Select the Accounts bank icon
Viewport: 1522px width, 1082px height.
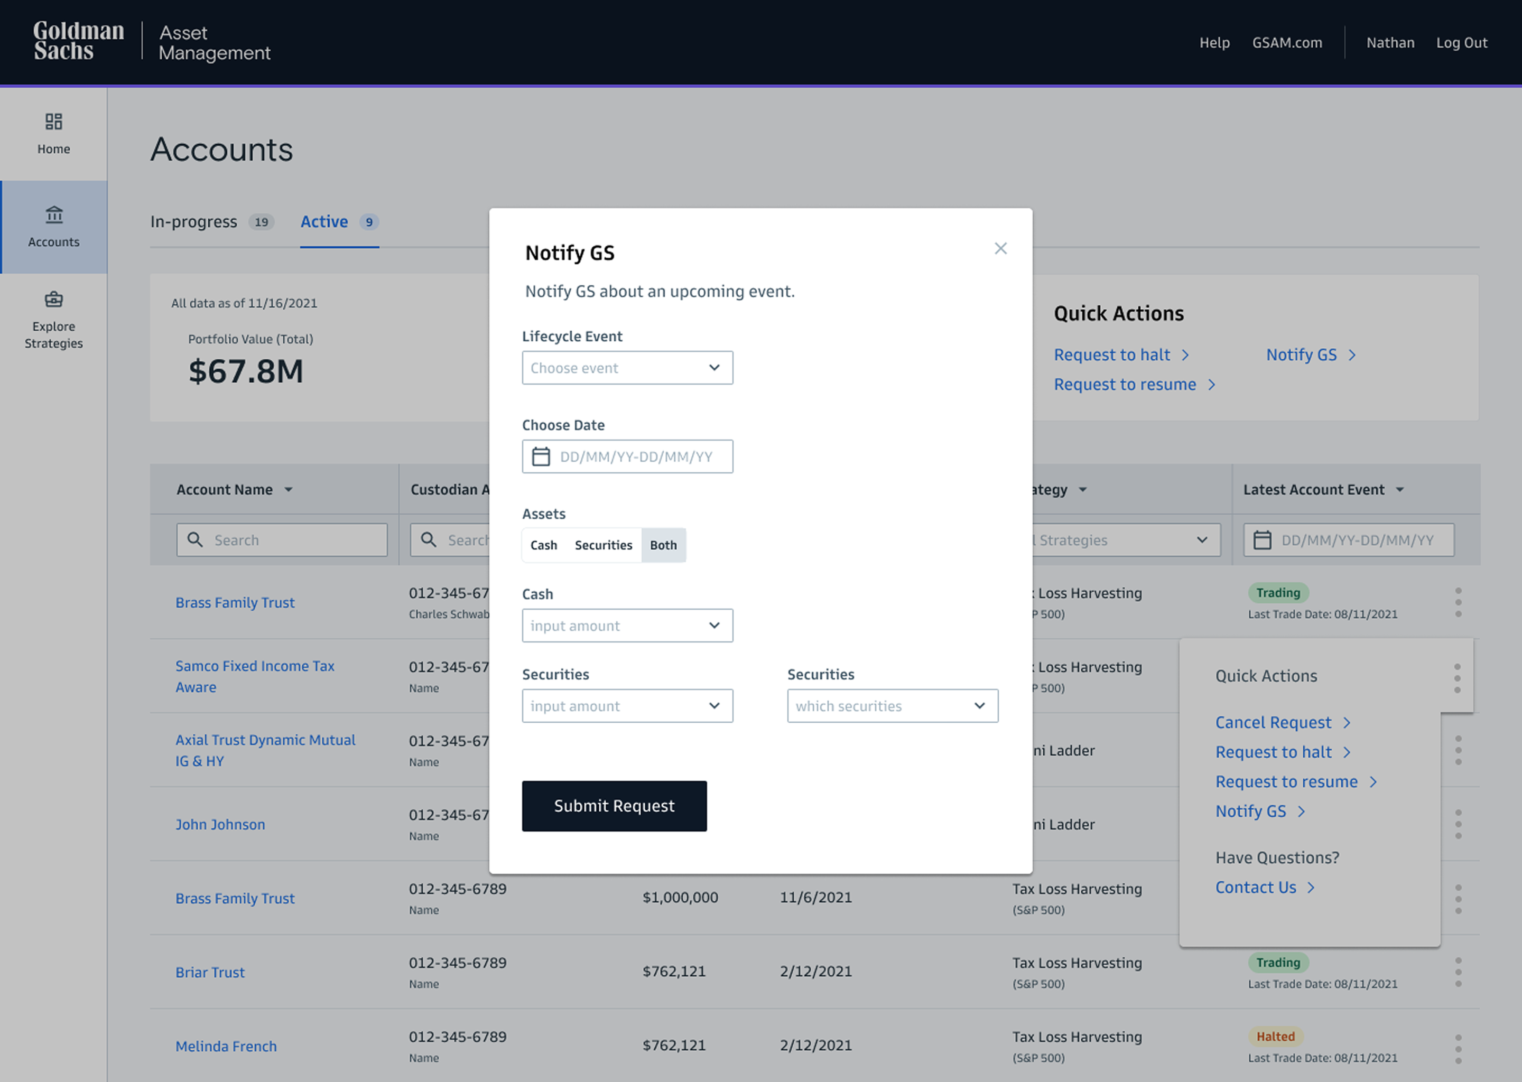[54, 214]
